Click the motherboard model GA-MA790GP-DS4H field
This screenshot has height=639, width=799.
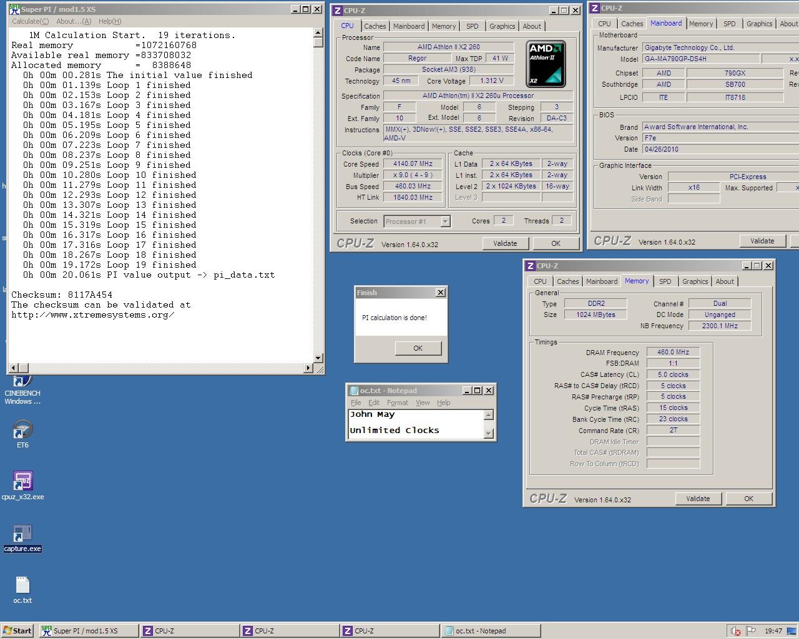tap(701, 59)
